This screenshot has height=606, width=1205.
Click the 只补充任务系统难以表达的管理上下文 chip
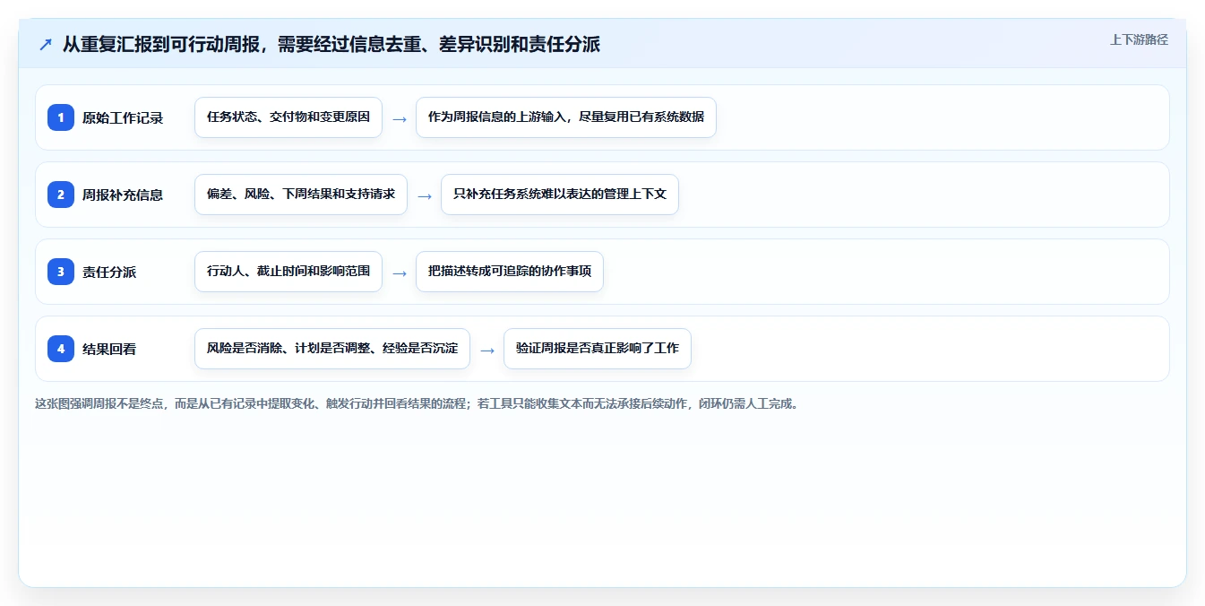click(560, 195)
